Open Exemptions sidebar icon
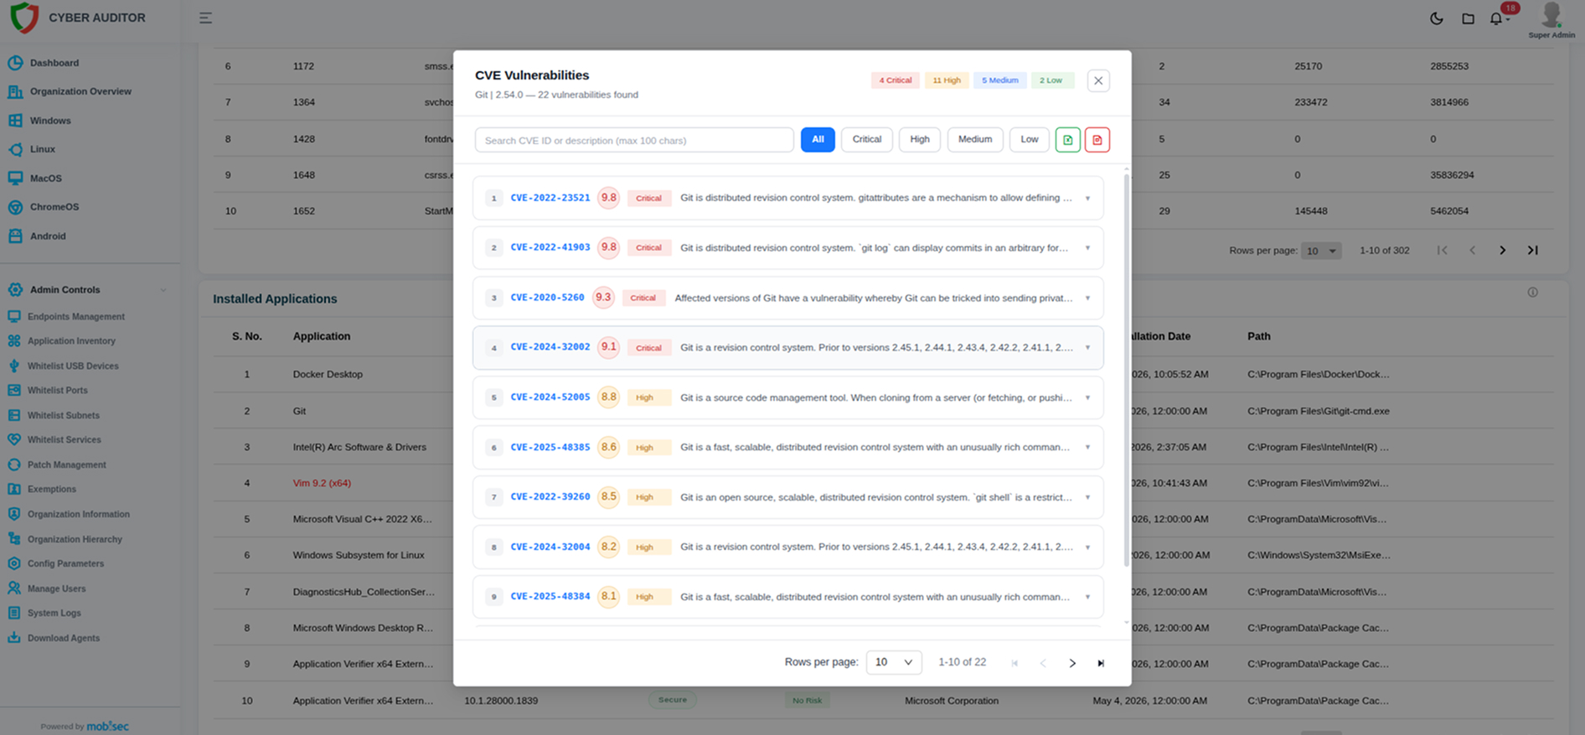1585x735 pixels. (x=14, y=489)
